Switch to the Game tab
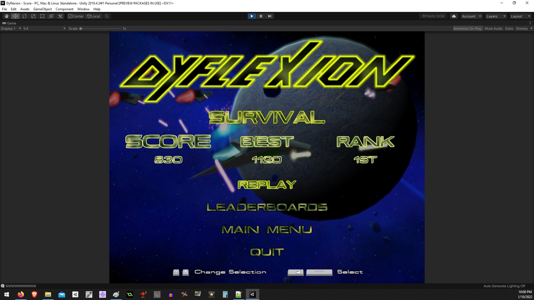 (x=9, y=23)
